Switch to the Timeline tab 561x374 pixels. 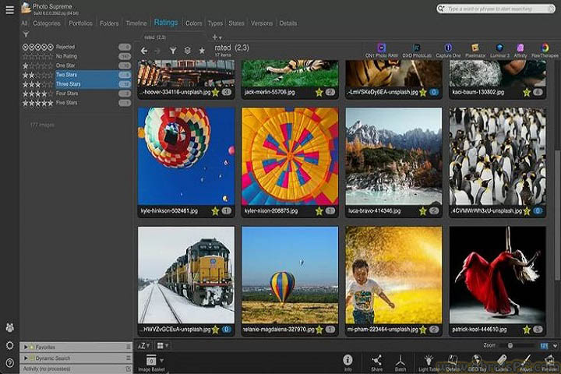136,23
